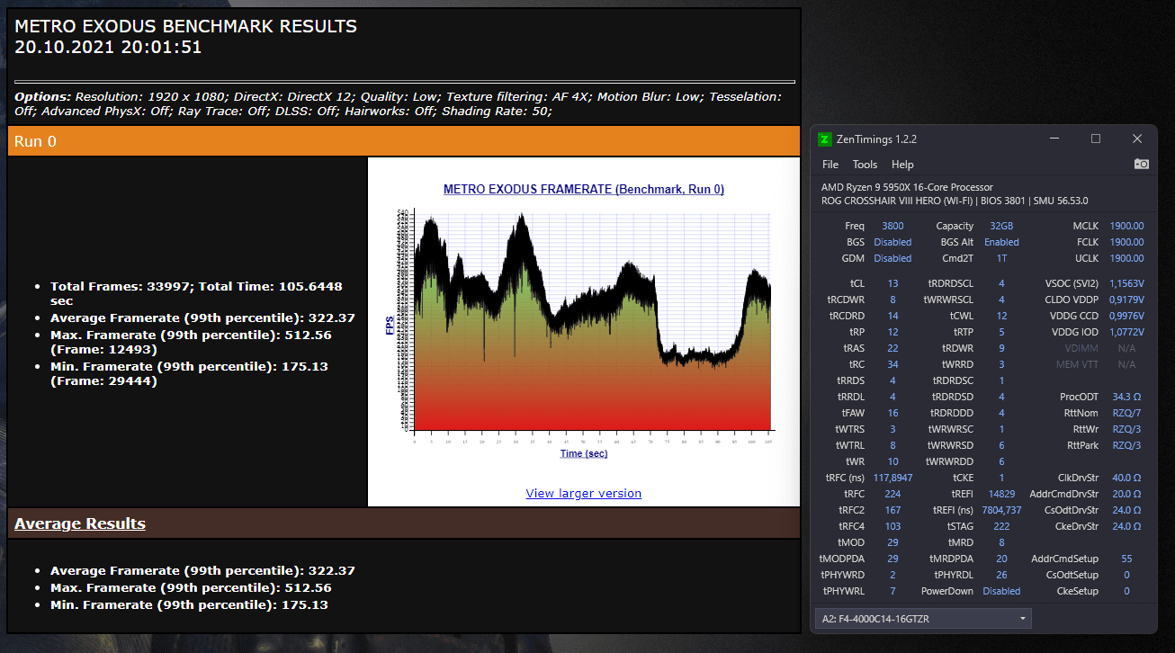This screenshot has width=1175, height=653.
Task: Click the Cmd2T value 1T
Action: 1001,258
